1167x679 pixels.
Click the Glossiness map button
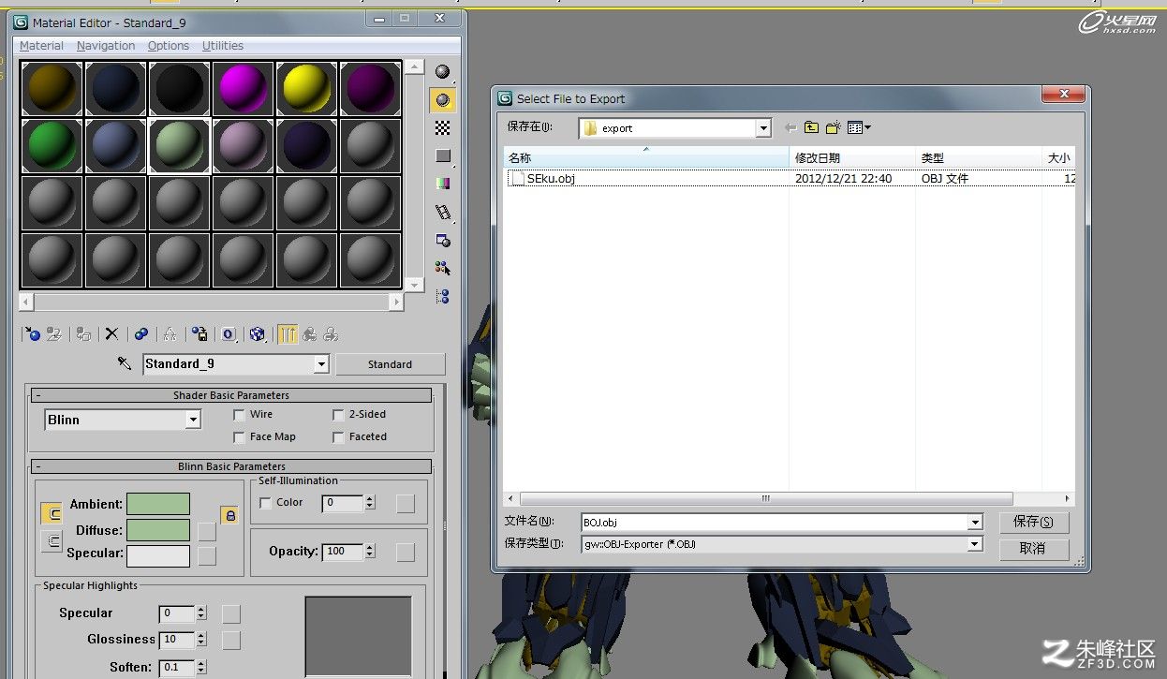(231, 641)
